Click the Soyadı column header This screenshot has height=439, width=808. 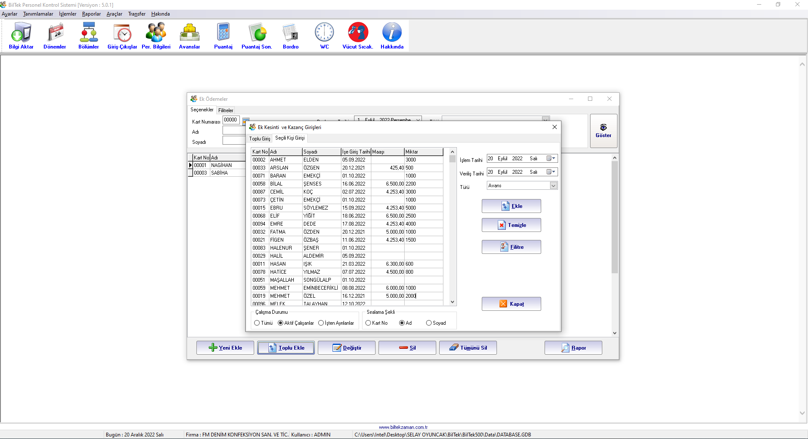click(x=322, y=152)
